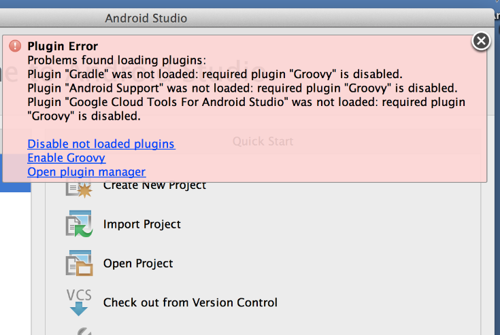Dismiss the Plugin Error notification
This screenshot has height=335, width=500.
[481, 41]
